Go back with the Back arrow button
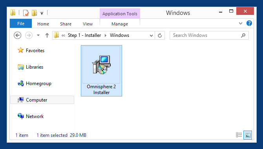The height and width of the screenshot is (149, 263). point(17,35)
